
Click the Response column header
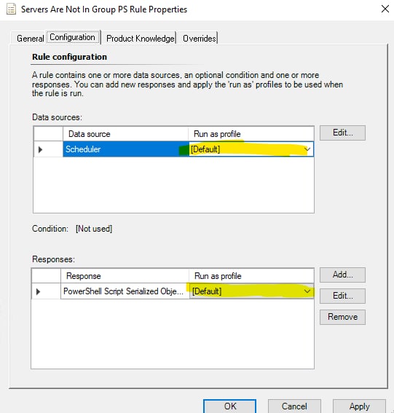(x=125, y=276)
